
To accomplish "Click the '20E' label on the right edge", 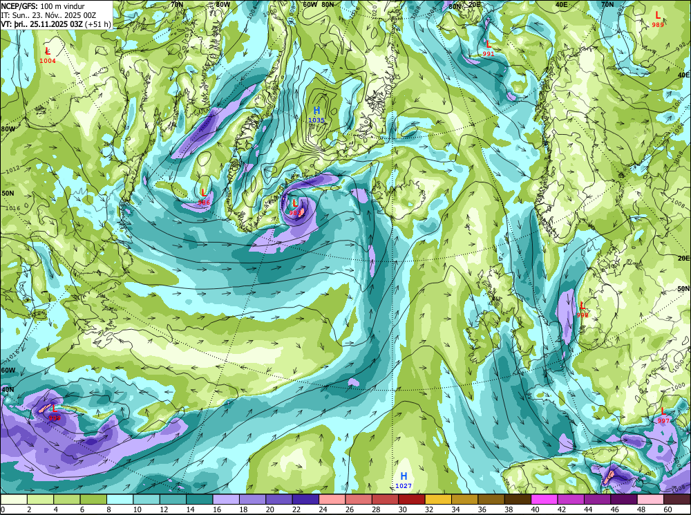I will point(684,258).
